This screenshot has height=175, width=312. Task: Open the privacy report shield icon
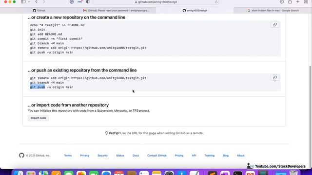click(x=88, y=2)
